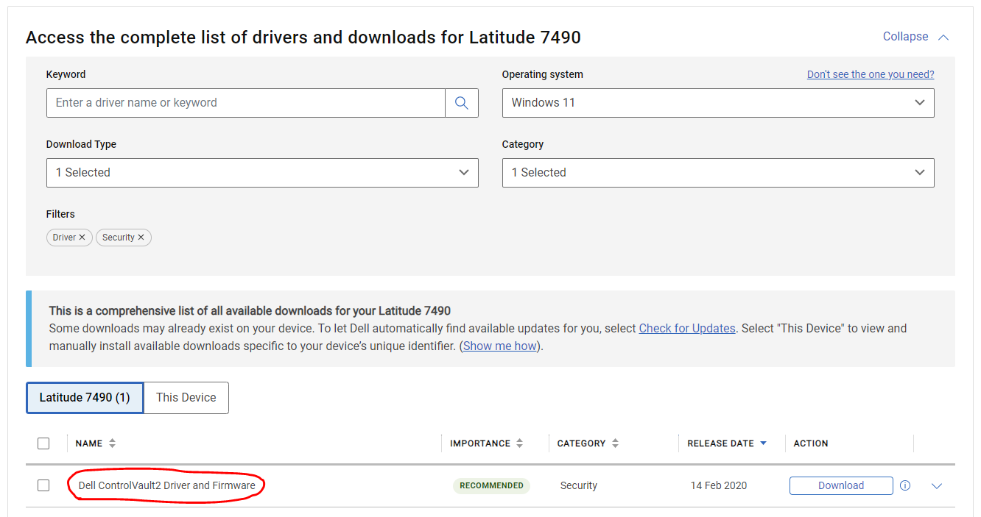Remove the Security filter chip
The height and width of the screenshot is (517, 981).
tap(141, 238)
